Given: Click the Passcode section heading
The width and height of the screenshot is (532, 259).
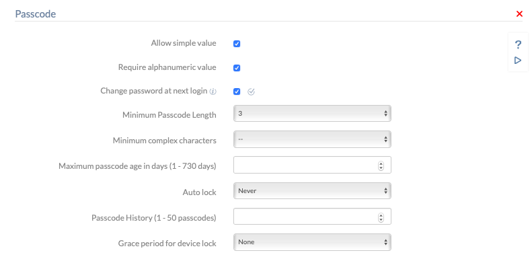Looking at the screenshot, I should [36, 14].
